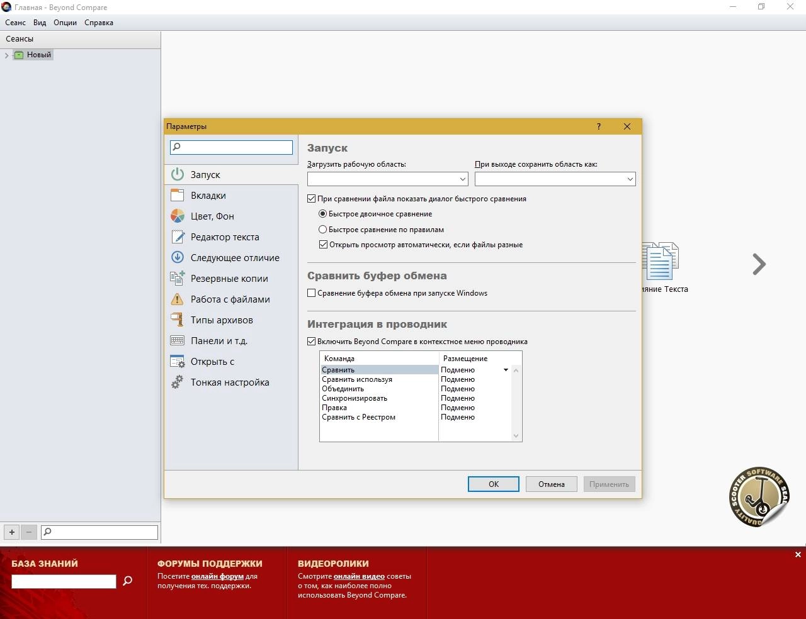The height and width of the screenshot is (619, 806).
Task: Enable clipboard compare at Windows startup
Action: point(311,293)
